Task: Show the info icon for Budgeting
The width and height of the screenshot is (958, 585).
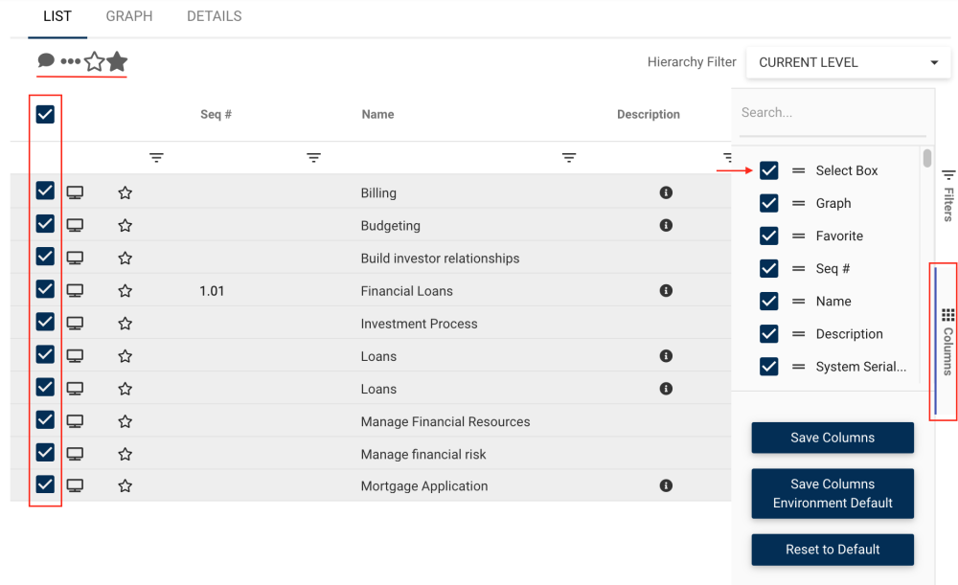Action: coord(666,226)
